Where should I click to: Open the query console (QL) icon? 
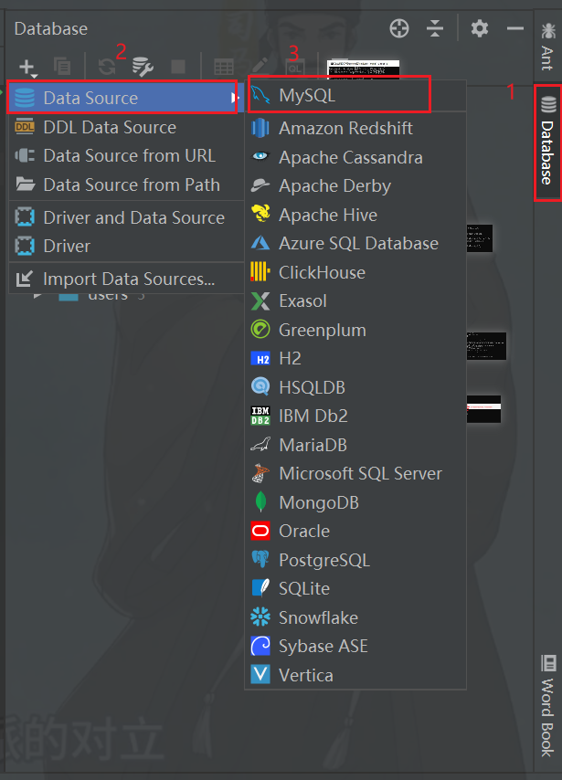pyautogui.click(x=294, y=68)
